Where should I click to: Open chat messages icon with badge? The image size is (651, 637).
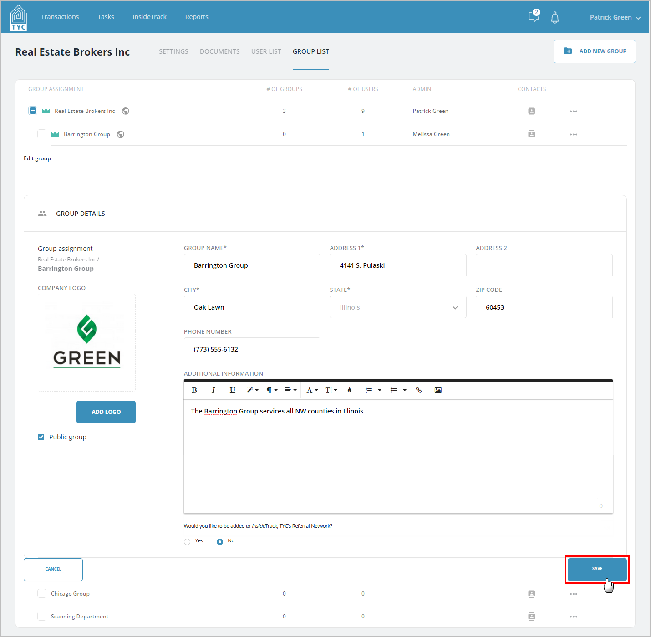click(534, 16)
